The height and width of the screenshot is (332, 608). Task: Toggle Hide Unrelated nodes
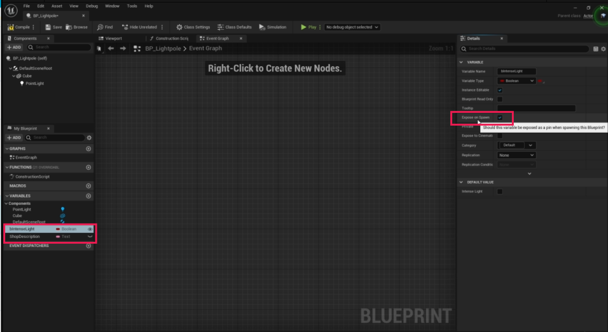140,27
